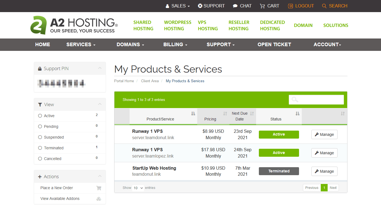Click the teamdonut.link domain text
This screenshot has width=381, height=212.
(147, 174)
